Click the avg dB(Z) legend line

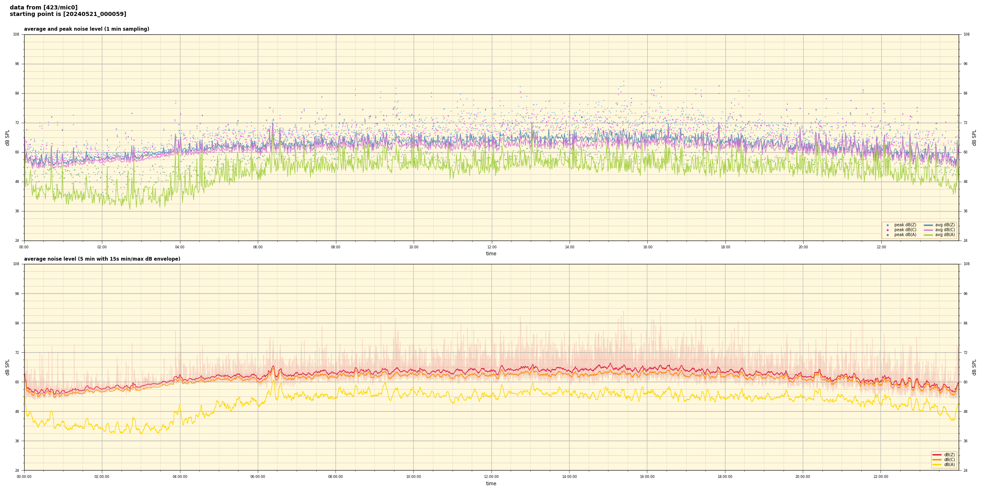pos(928,225)
